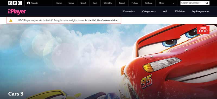The image size is (217, 99).
Task: Click the BBC blocks logo
Action: pyautogui.click(x=15, y=3)
